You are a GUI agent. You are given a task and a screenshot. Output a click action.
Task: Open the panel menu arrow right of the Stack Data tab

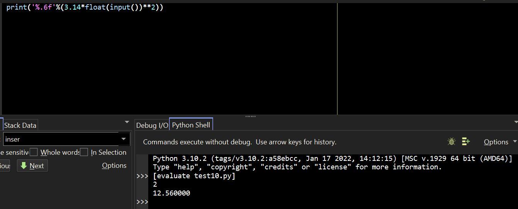point(127,122)
